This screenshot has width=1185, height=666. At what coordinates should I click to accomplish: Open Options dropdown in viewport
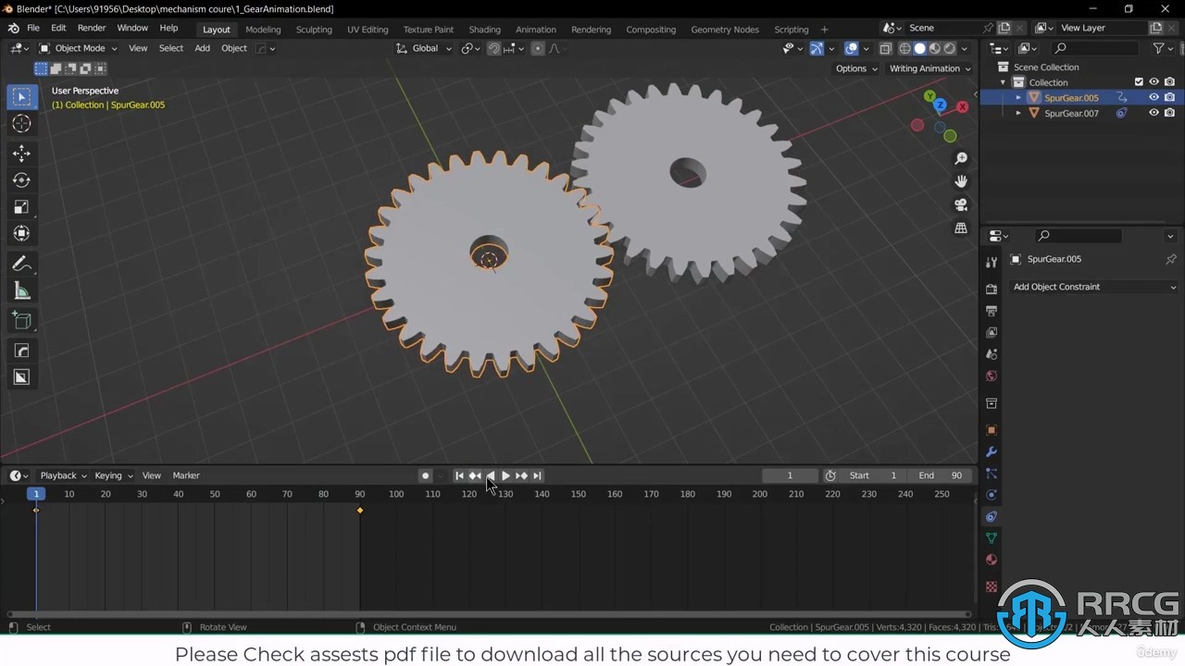point(856,68)
